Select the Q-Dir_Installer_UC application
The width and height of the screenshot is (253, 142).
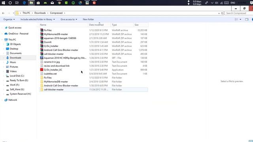point(94,70)
